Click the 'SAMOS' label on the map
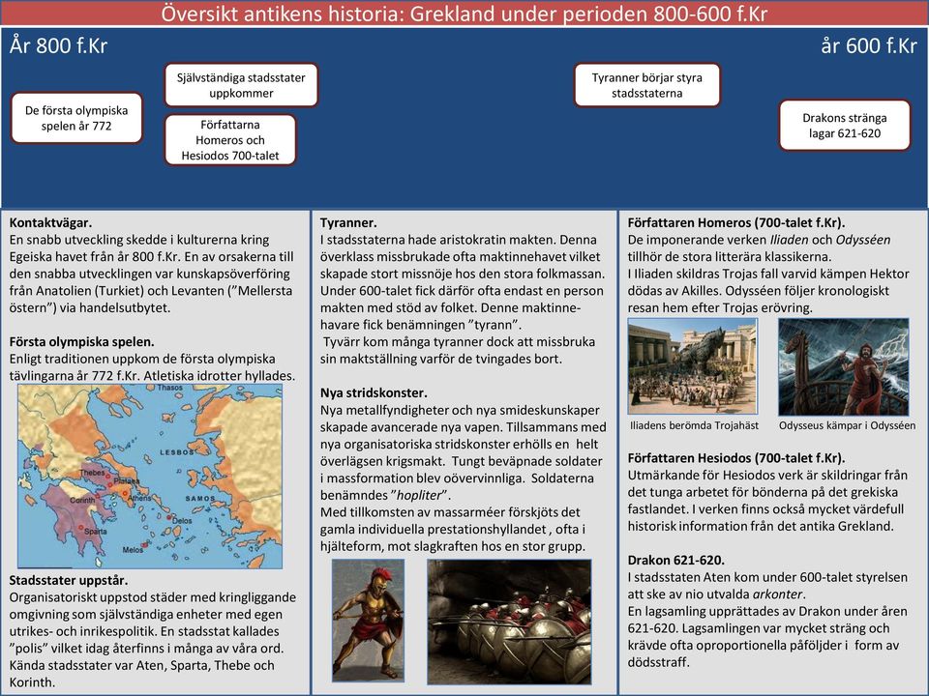This screenshot has width=929, height=696. pos(200,499)
